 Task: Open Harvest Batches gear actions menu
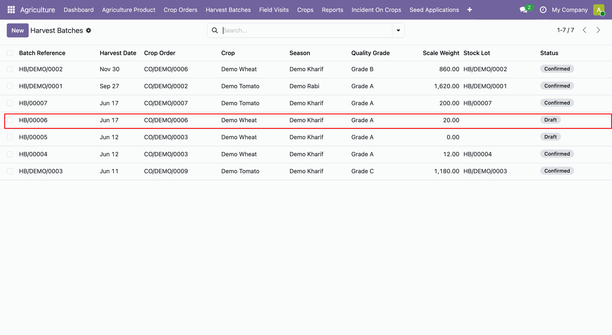(89, 30)
